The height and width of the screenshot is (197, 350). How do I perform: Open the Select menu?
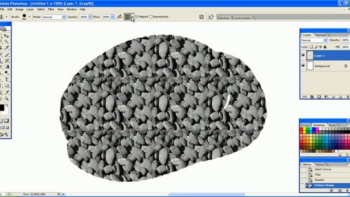pos(41,9)
